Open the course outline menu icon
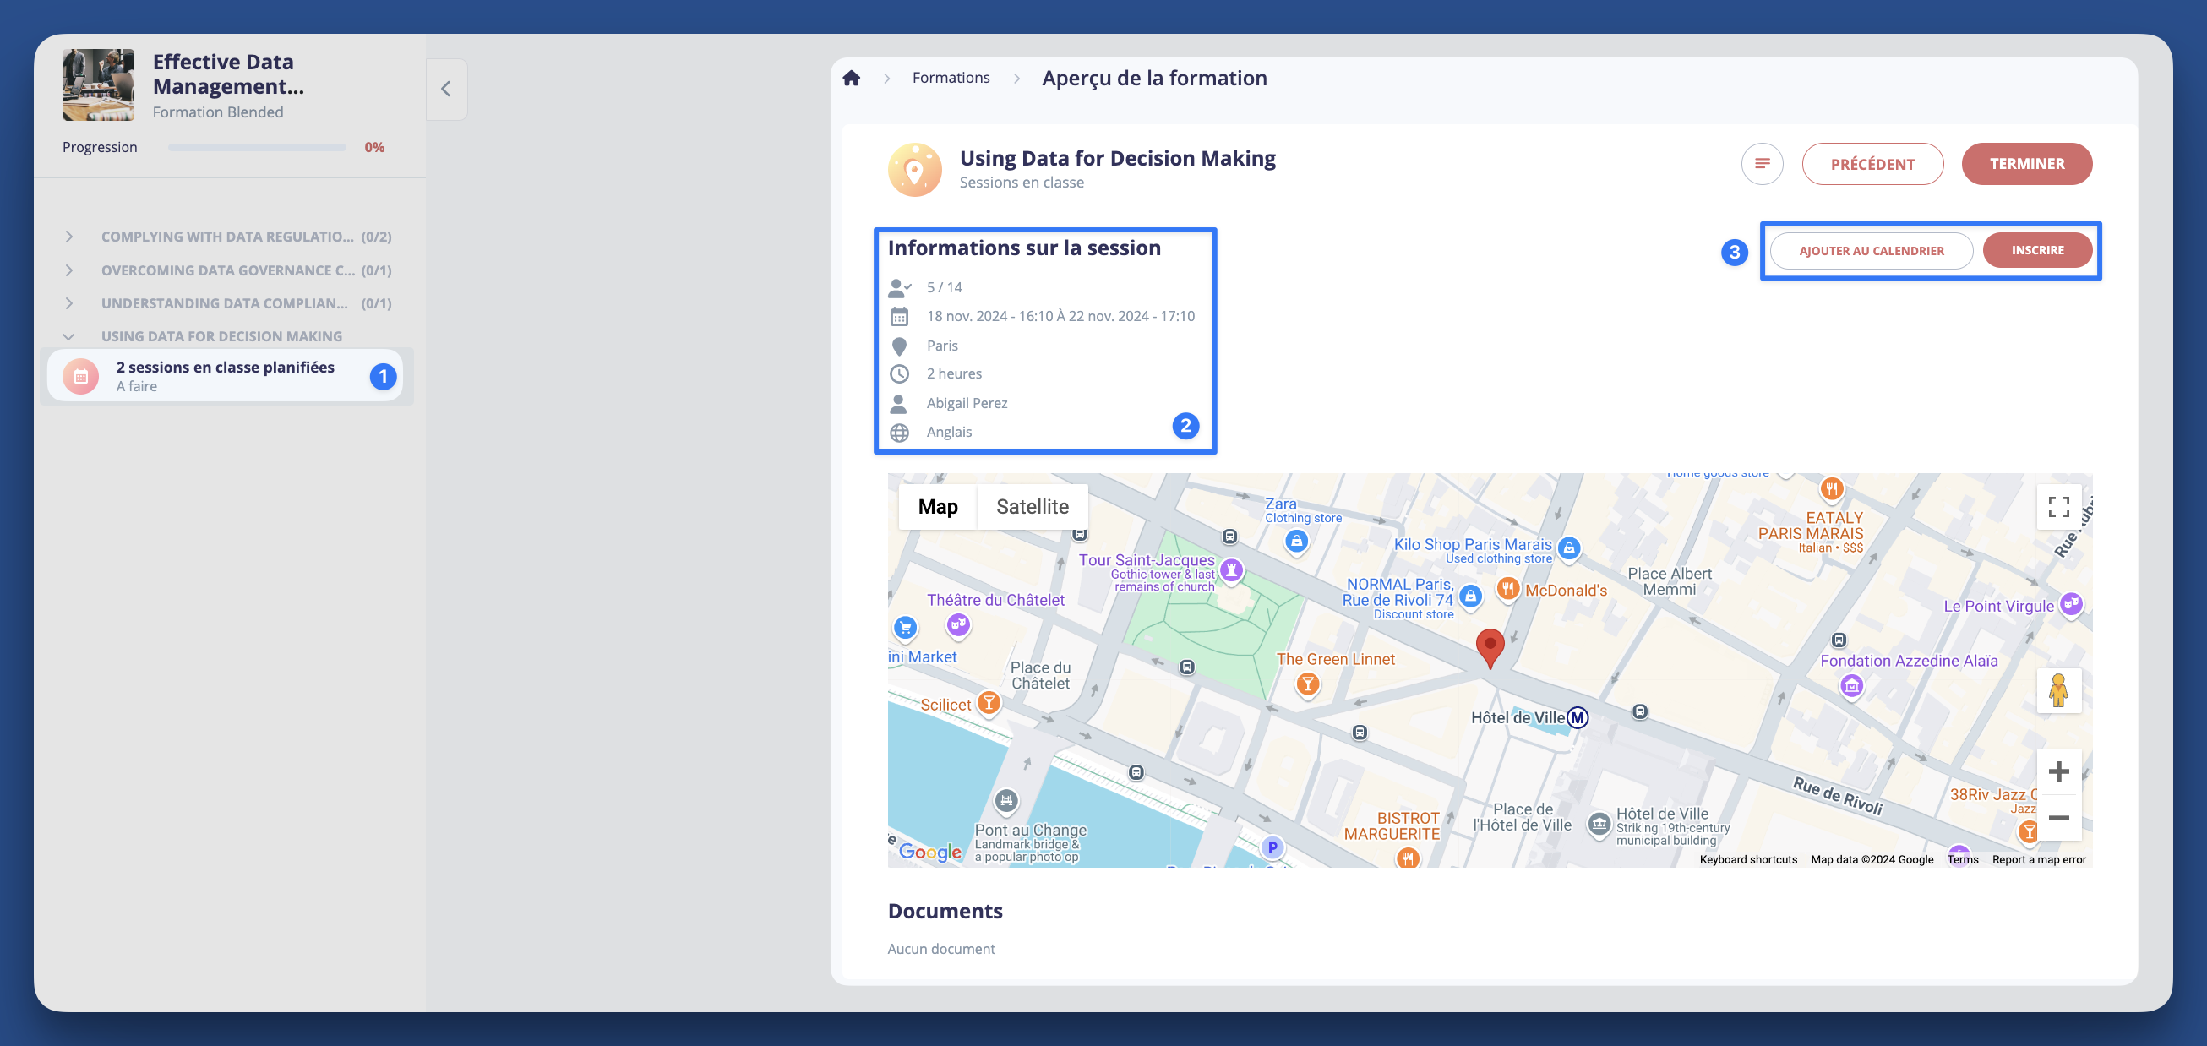The image size is (2207, 1046). (1762, 164)
